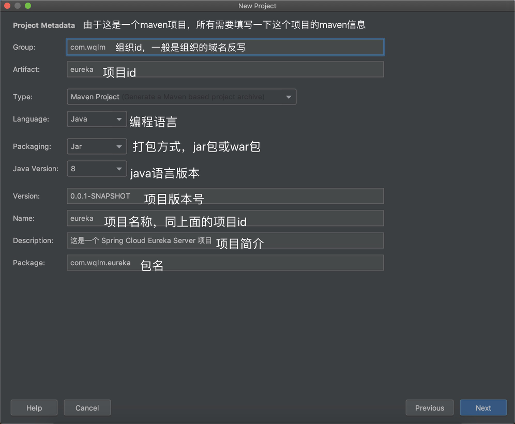Screen dimensions: 515x424
Task: Click the New Project window title
Action: [x=257, y=6]
